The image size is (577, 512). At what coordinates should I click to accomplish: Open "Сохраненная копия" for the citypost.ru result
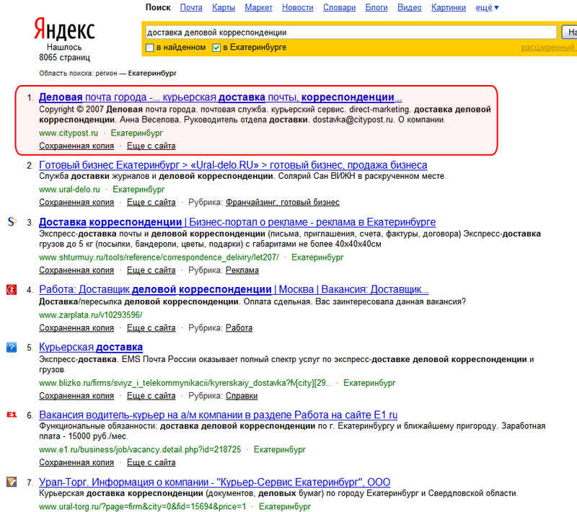tap(76, 146)
